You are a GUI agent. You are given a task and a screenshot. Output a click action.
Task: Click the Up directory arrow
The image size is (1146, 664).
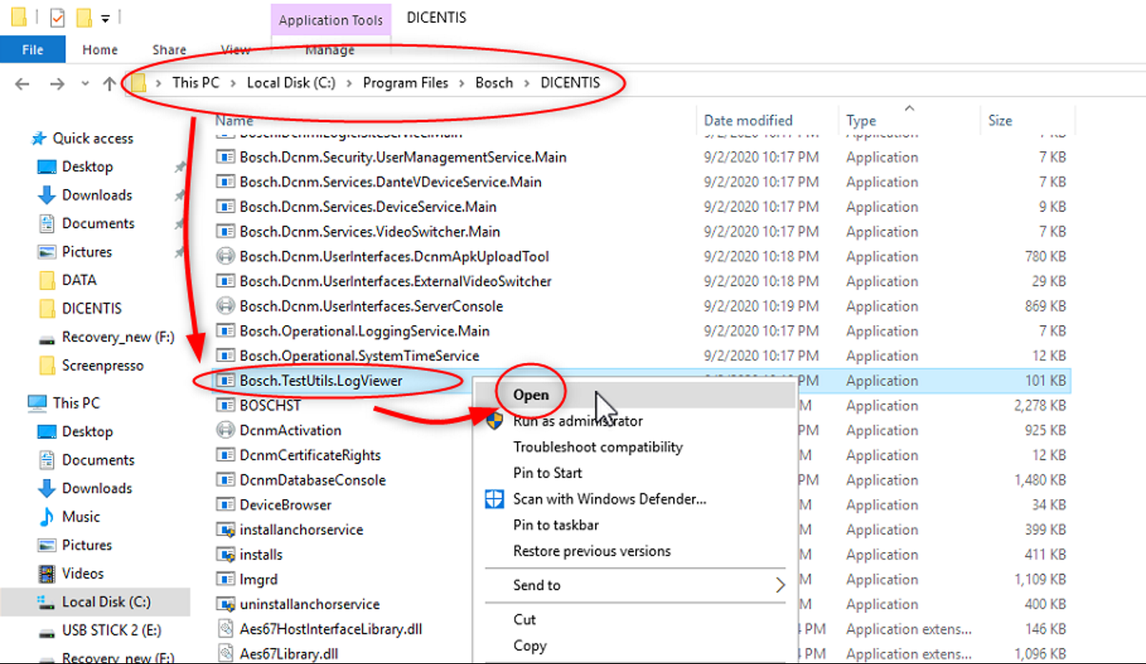coord(109,83)
